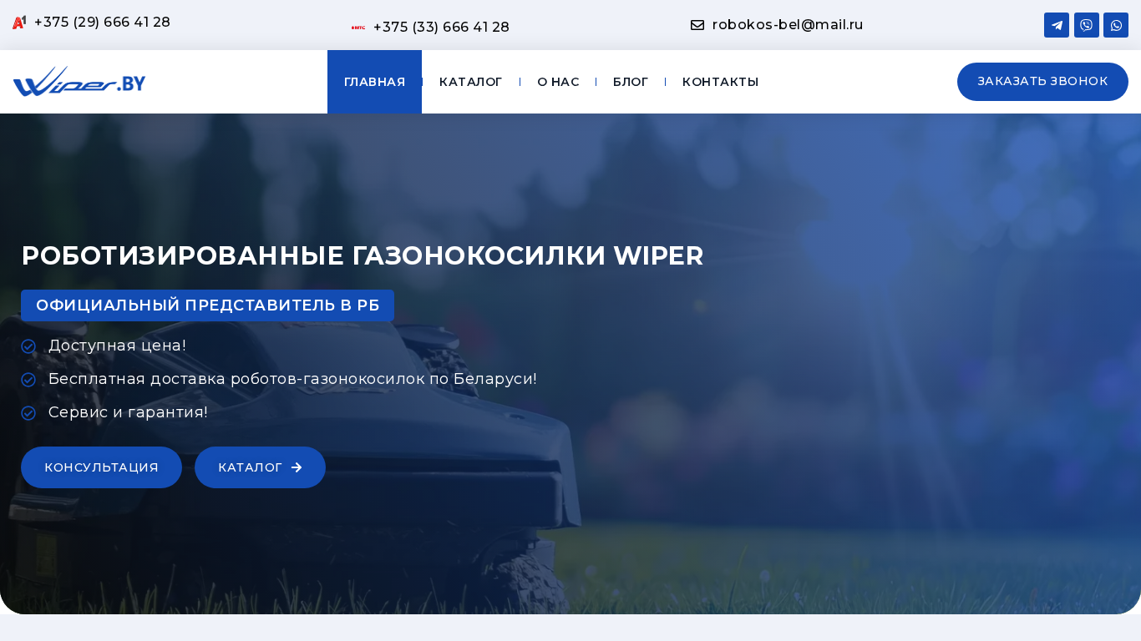Image resolution: width=1141 pixels, height=641 pixels.
Task: Click the Официальный представитель в РБ badge
Action: 207,305
